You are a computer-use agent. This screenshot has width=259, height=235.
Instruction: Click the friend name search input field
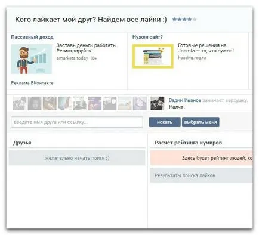pos(77,122)
